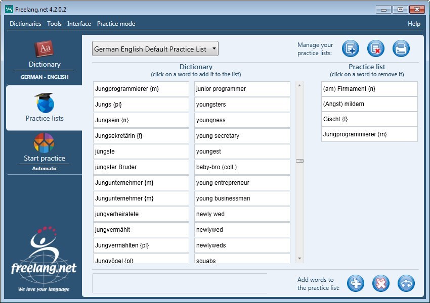Click Help in the menu bar

coord(414,24)
